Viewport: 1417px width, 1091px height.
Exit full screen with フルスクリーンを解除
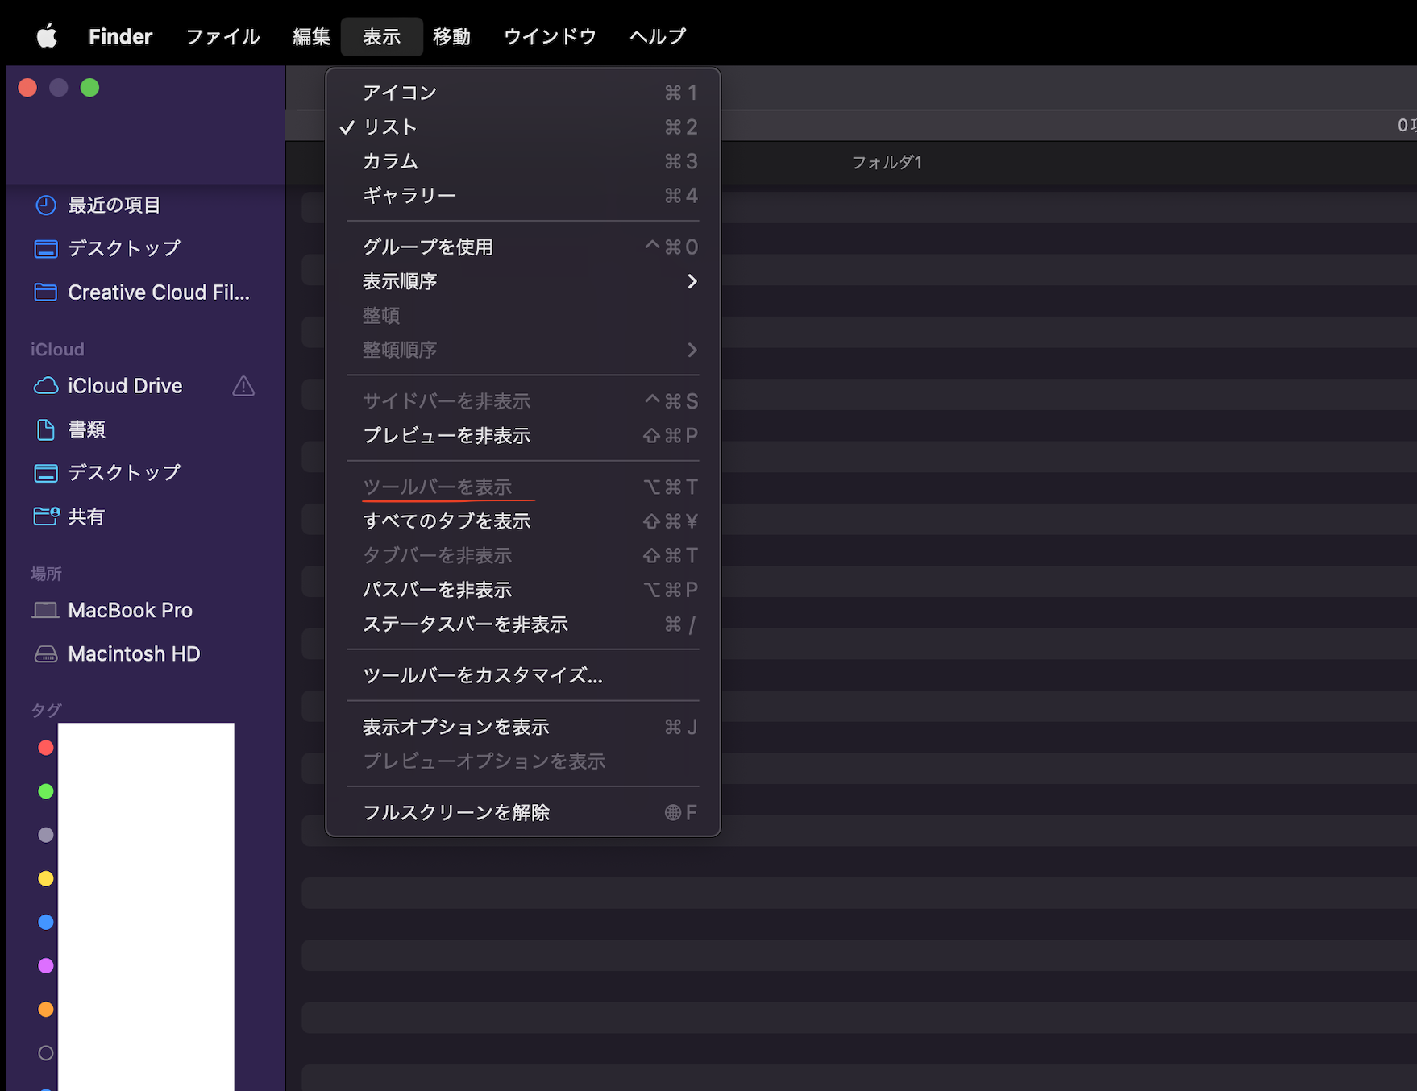coord(456,812)
